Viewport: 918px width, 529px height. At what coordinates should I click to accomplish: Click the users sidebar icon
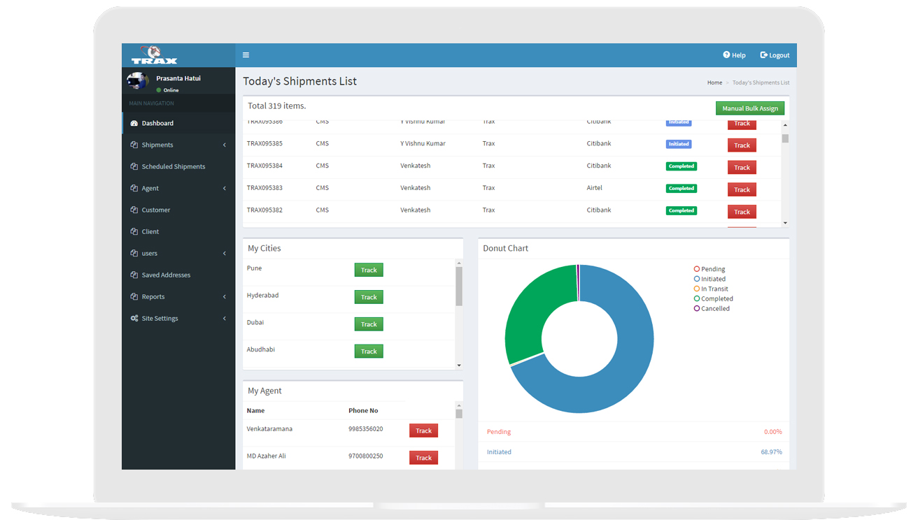coord(134,253)
